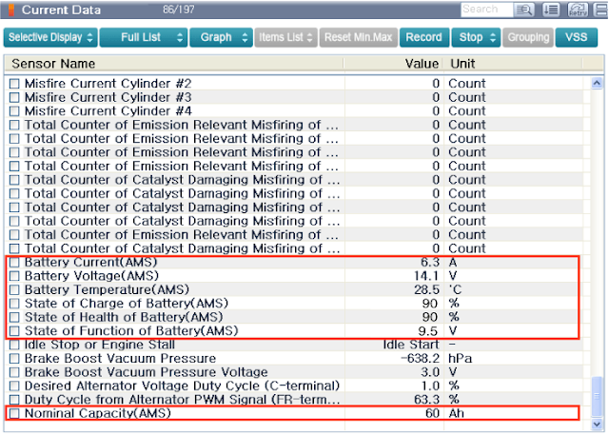
Task: Expand the Graph dropdown
Action: tap(222, 38)
